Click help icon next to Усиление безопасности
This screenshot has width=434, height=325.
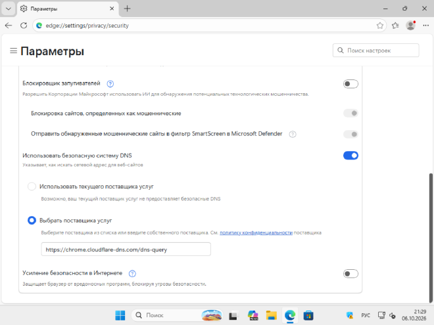coord(132,273)
